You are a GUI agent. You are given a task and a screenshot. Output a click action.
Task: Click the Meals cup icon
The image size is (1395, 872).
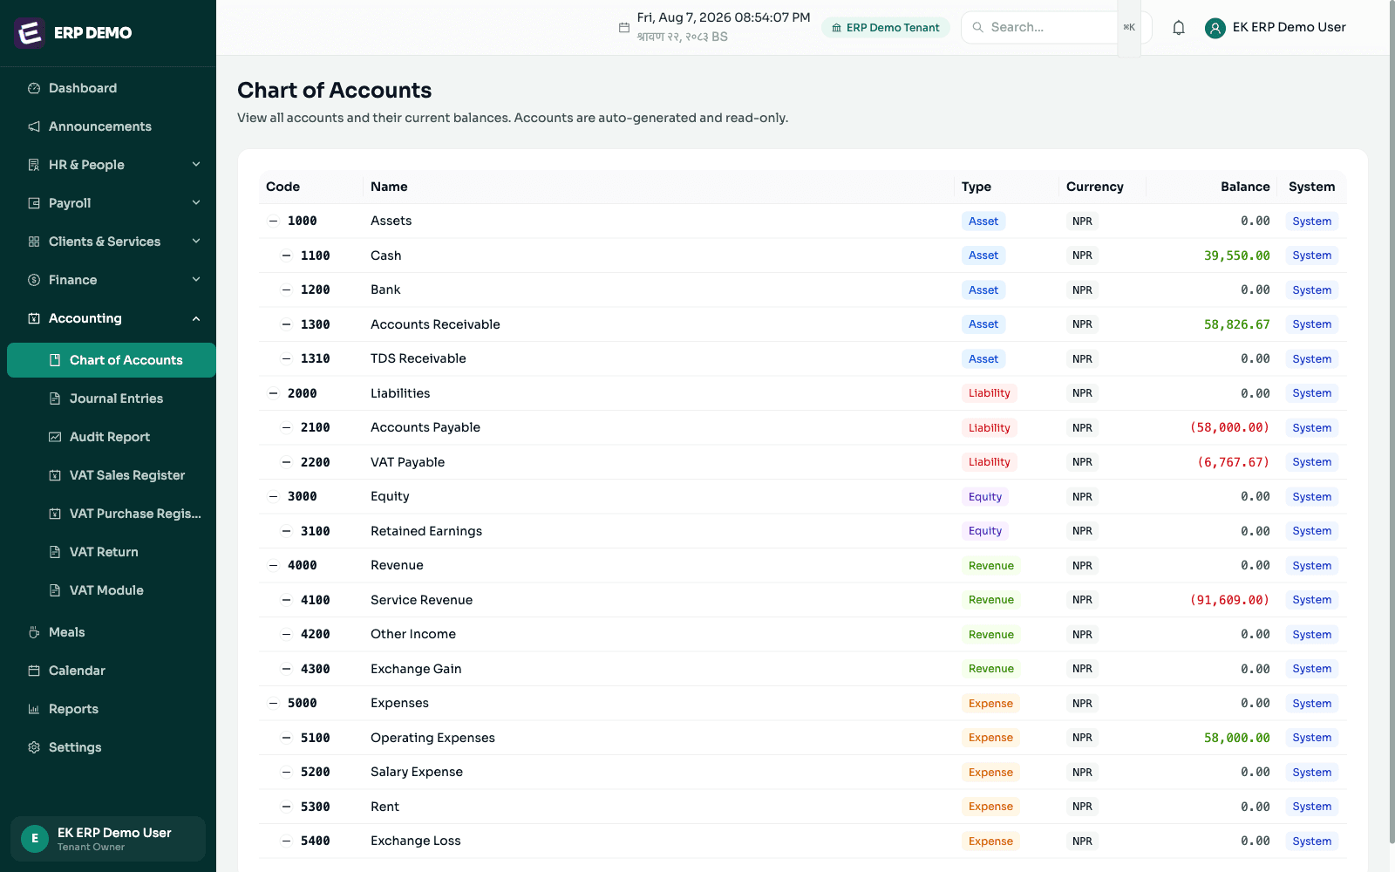pyautogui.click(x=34, y=632)
